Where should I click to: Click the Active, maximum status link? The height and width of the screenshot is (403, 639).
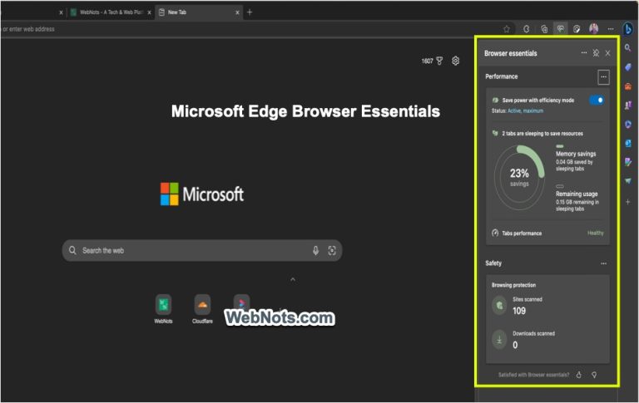click(x=525, y=111)
